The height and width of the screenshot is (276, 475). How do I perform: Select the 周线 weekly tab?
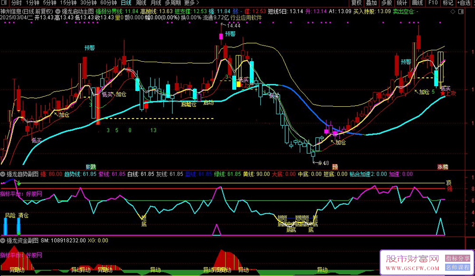click(141, 3)
